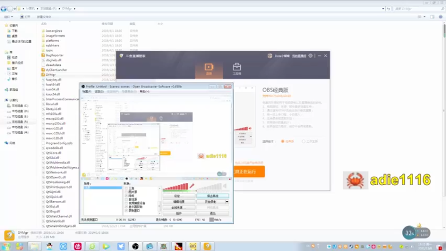Click the Windows Start button
This screenshot has width=446, height=251.
click(6, 246)
